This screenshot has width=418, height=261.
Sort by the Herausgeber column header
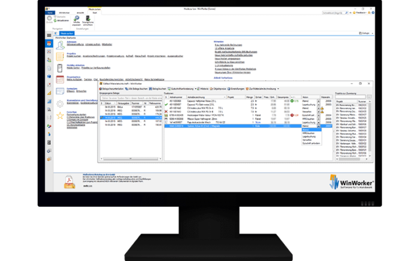click(x=124, y=103)
